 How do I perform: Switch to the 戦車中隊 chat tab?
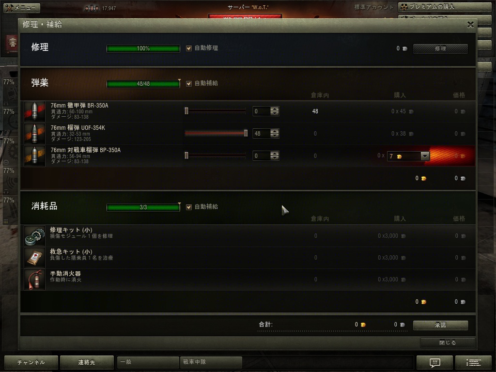211,362
